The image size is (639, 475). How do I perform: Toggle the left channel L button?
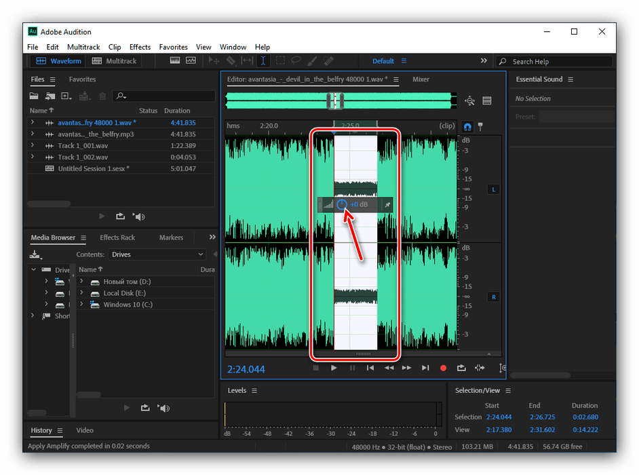(493, 189)
